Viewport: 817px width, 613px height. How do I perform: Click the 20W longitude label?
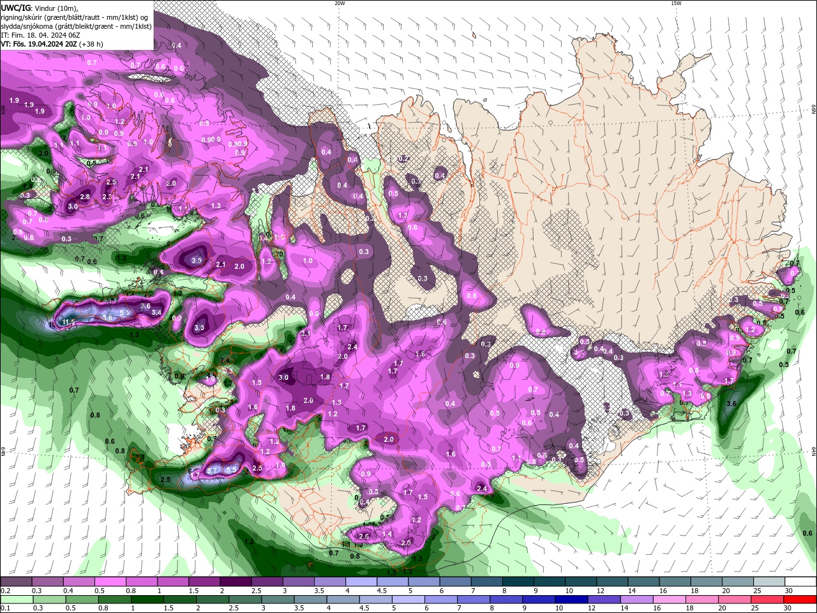tap(340, 3)
